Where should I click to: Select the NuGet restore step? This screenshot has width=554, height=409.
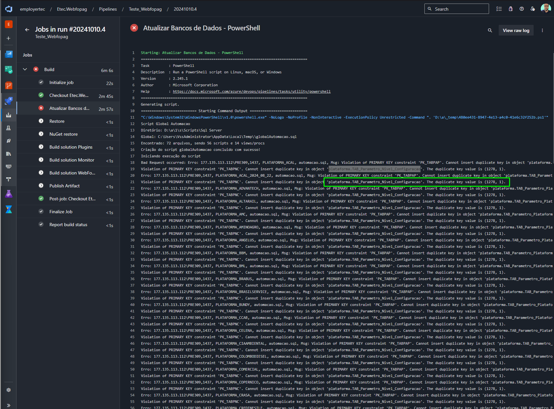point(68,134)
